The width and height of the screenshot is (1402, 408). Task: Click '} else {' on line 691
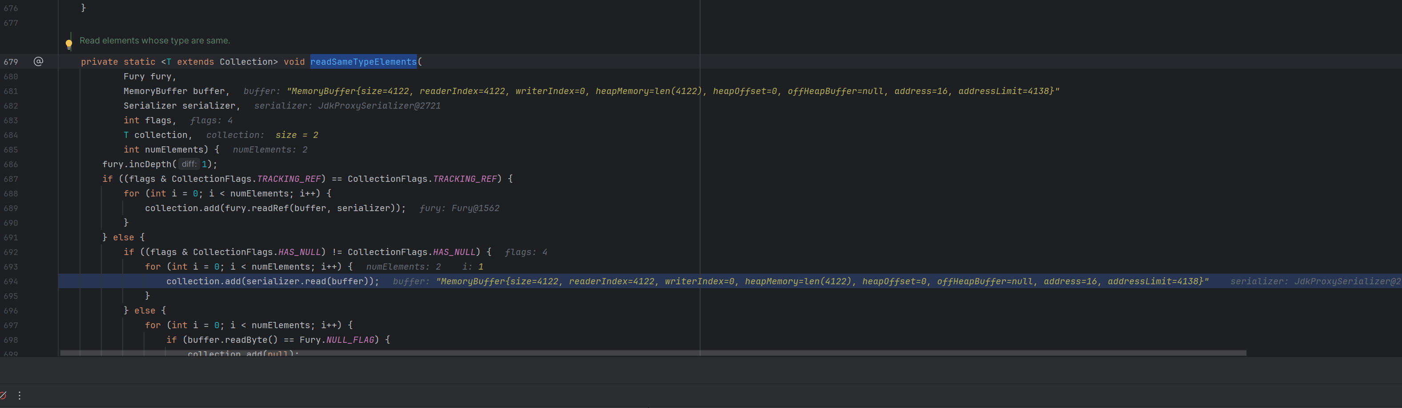124,237
